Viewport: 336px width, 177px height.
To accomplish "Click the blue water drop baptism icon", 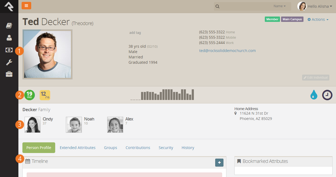I will click(314, 95).
